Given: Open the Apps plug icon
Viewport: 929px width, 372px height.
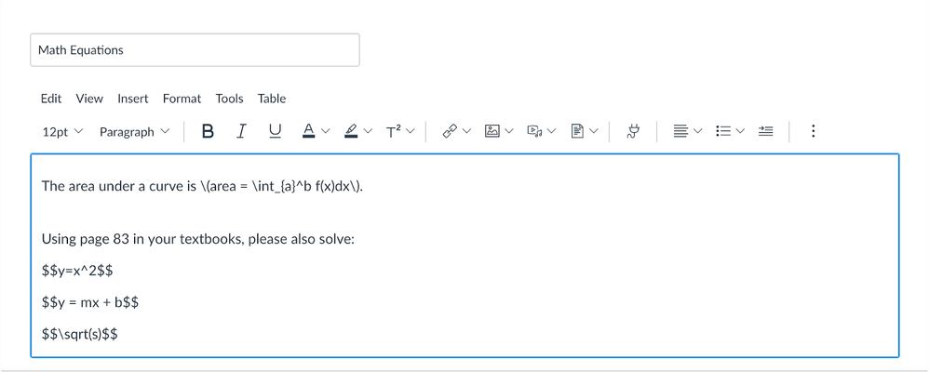Looking at the screenshot, I should (x=633, y=131).
